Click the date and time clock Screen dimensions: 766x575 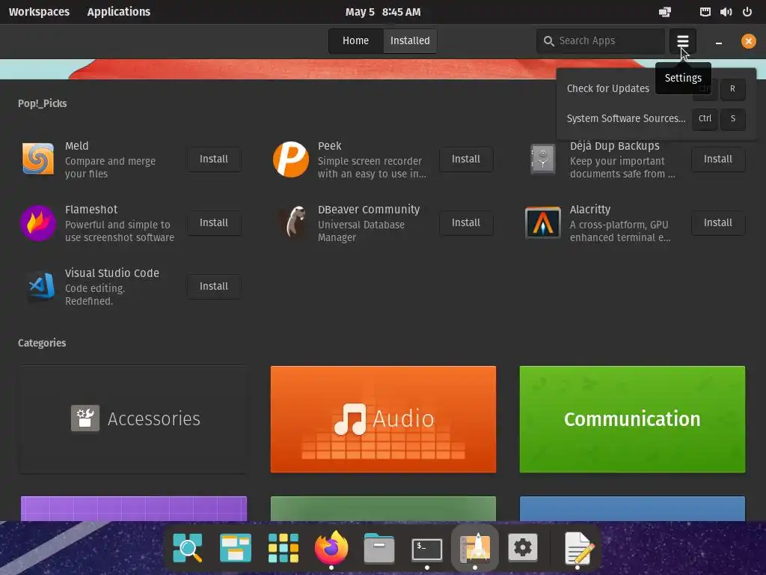coord(383,12)
